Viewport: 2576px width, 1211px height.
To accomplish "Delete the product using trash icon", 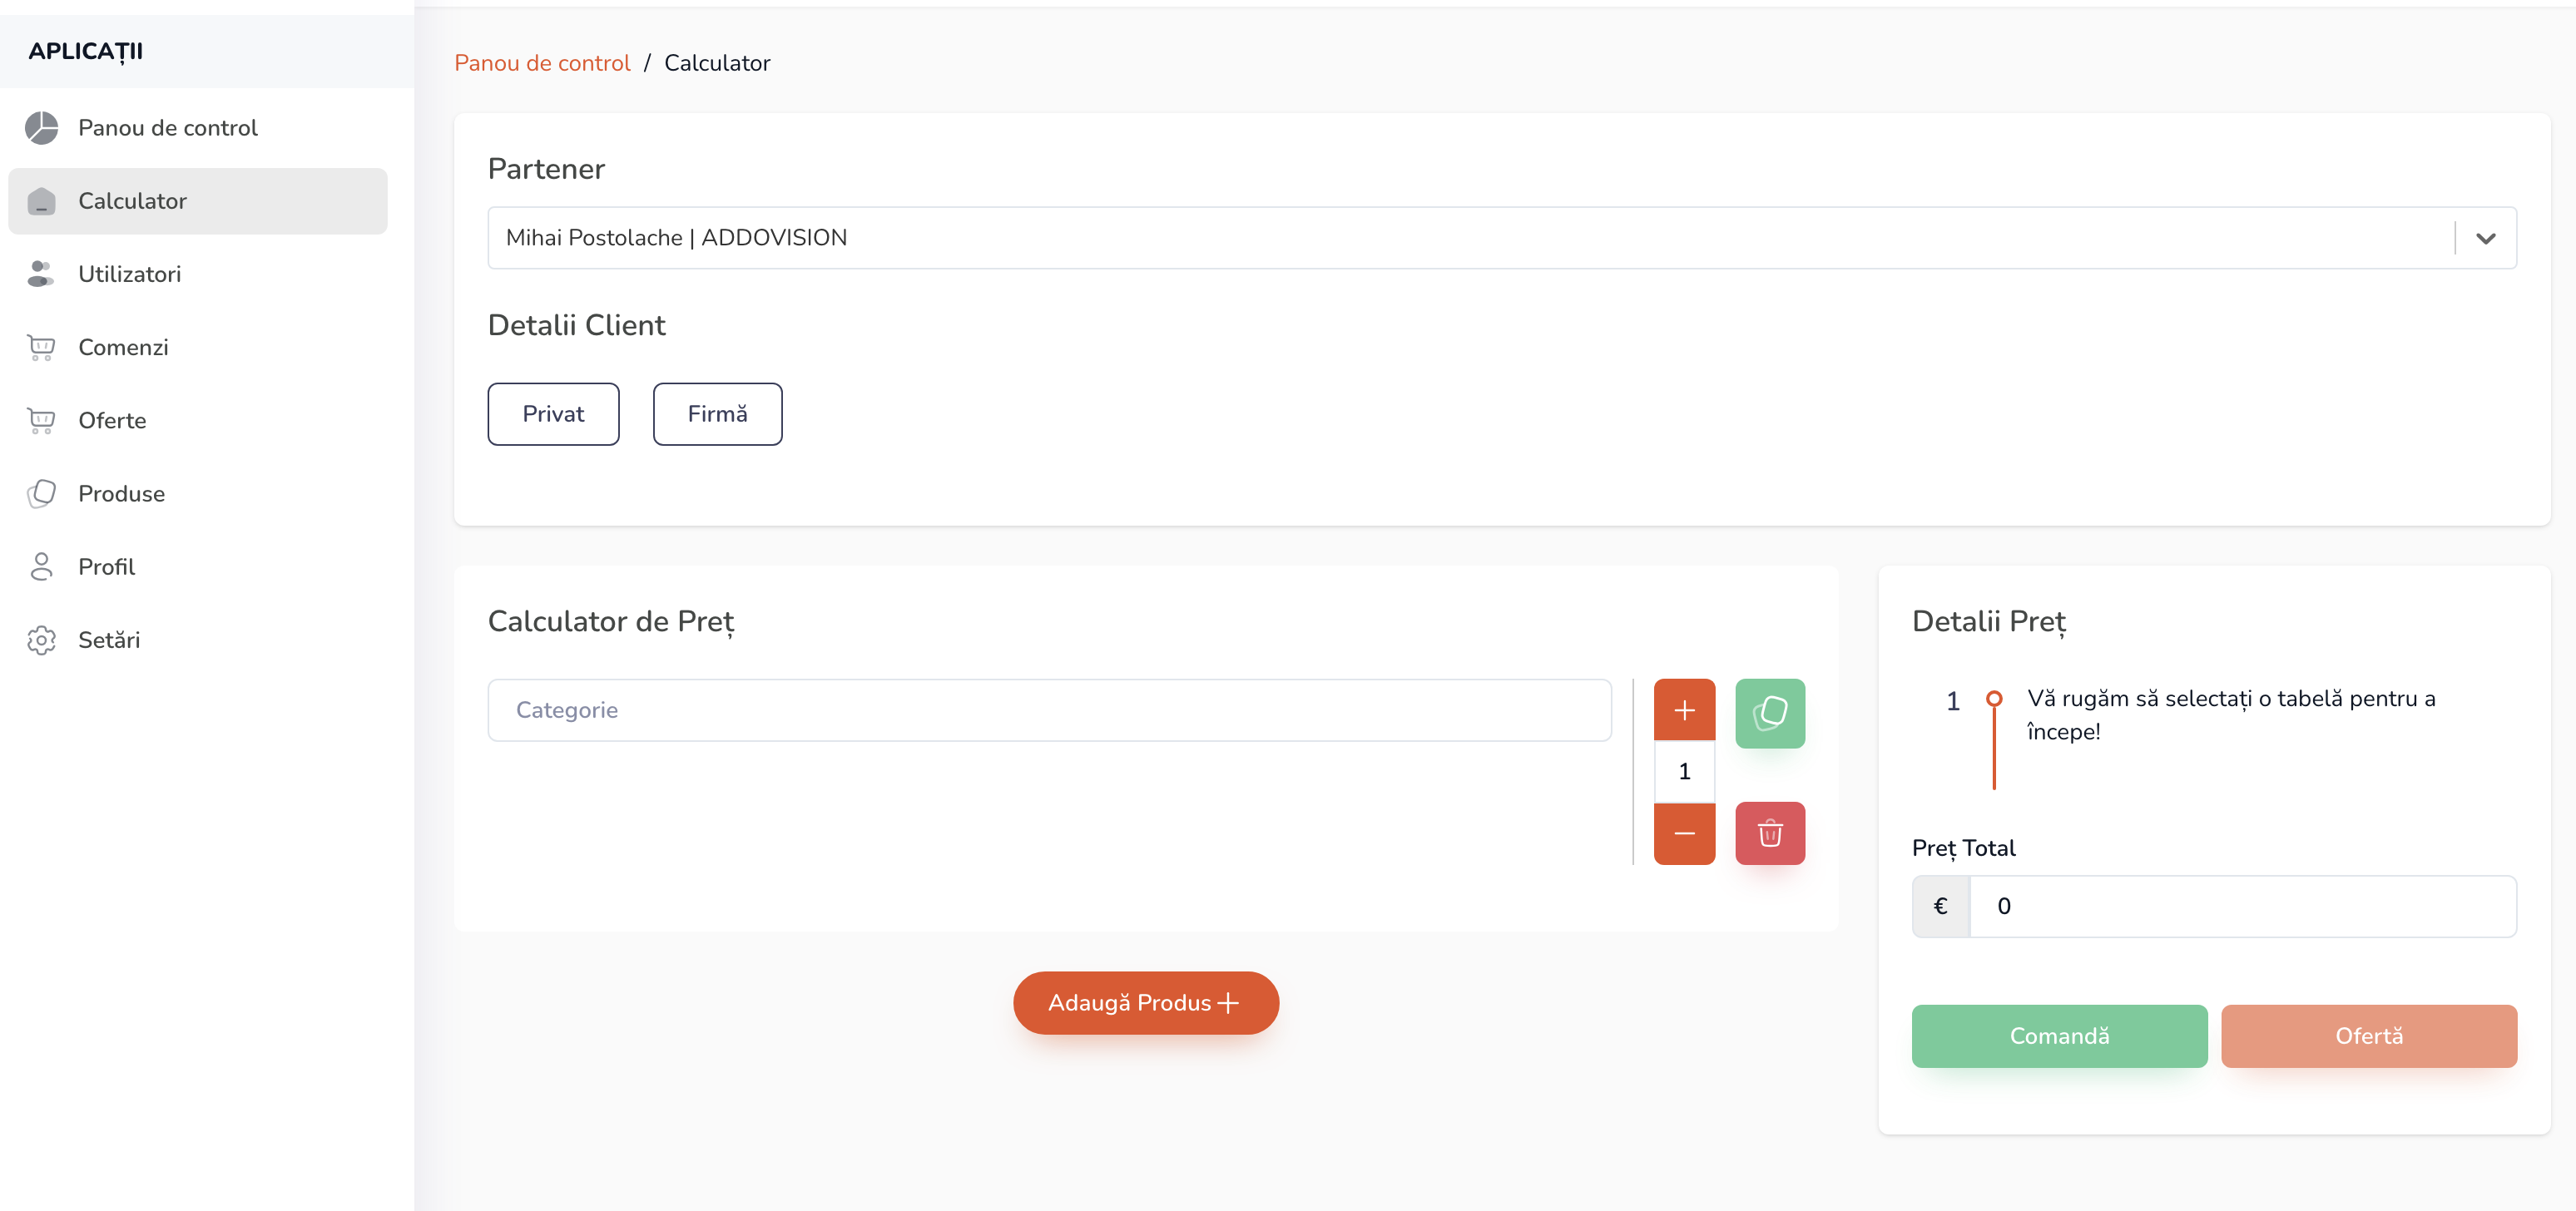I will [x=1769, y=833].
